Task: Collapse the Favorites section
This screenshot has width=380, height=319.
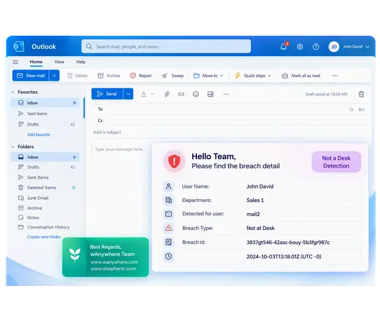Action: coord(13,92)
